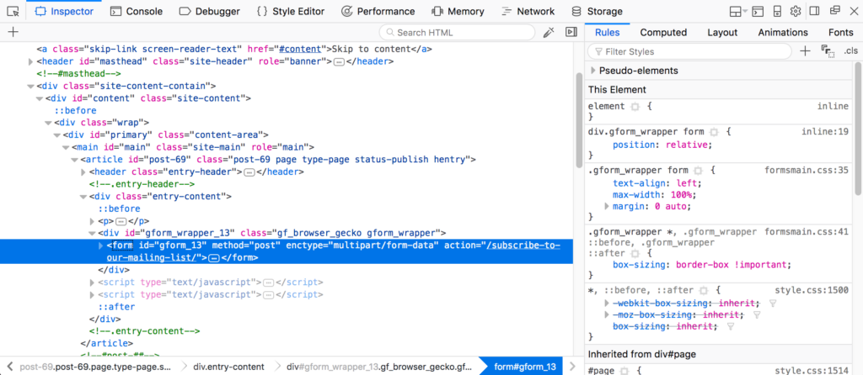Expand ellipsis badge of second script node

(x=268, y=295)
